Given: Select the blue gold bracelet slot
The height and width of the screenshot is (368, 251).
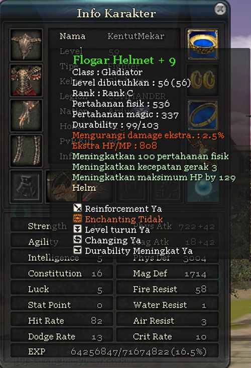Looking at the screenshot, I should pyautogui.click(x=203, y=45).
